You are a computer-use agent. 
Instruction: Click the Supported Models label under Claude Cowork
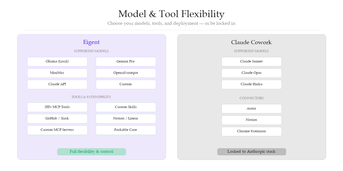click(252, 51)
